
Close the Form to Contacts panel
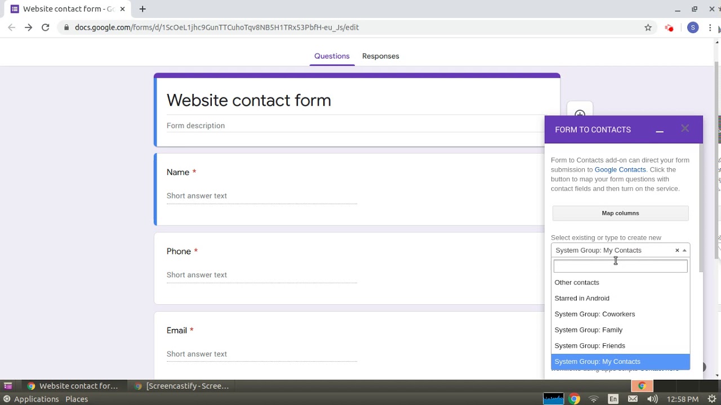685,129
